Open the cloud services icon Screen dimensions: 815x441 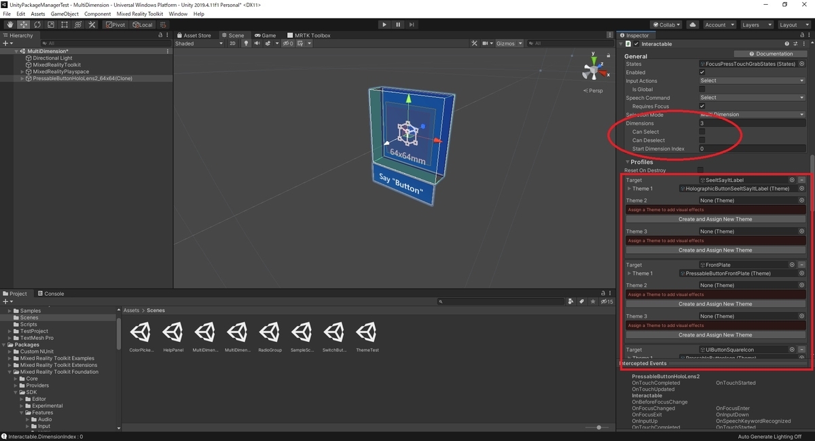pos(692,24)
